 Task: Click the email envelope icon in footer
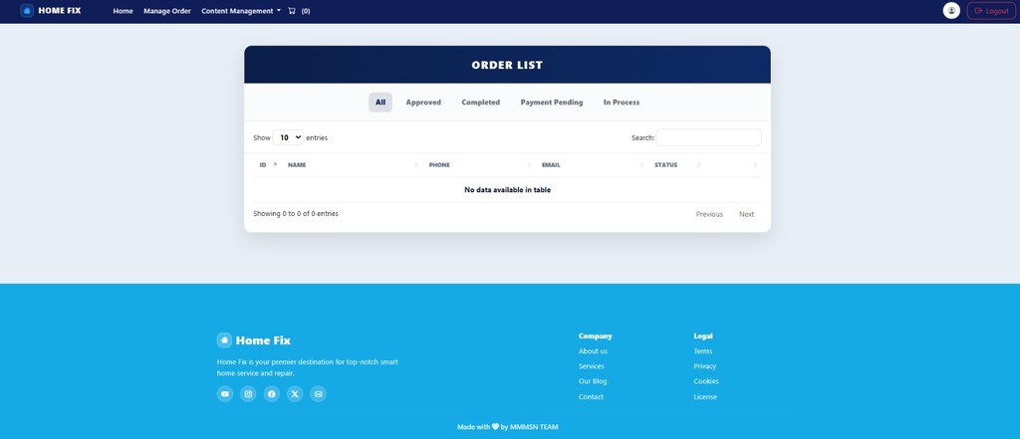coord(318,393)
